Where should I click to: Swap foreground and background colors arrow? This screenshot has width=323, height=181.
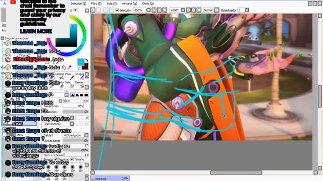[86, 60]
